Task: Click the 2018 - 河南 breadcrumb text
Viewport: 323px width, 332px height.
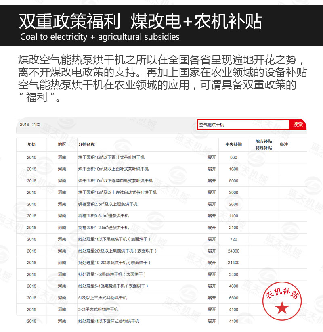Action: [x=30, y=125]
